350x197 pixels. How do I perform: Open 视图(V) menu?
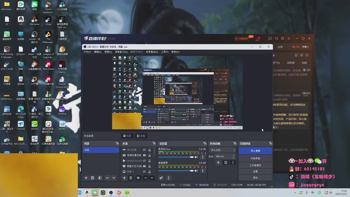pos(108,52)
